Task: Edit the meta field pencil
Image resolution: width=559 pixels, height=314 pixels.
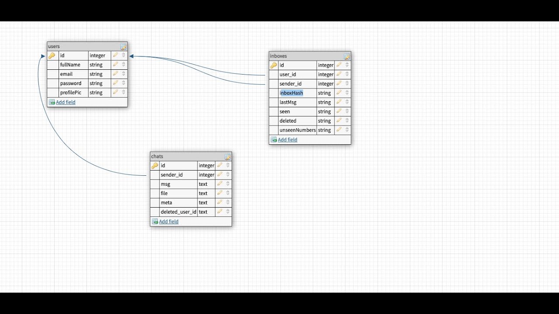Action: coord(220,202)
